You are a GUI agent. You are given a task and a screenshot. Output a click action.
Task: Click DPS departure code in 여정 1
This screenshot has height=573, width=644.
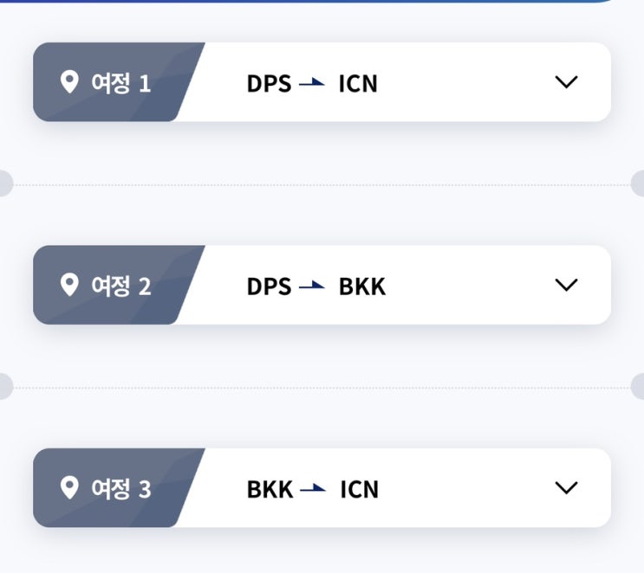(x=269, y=84)
